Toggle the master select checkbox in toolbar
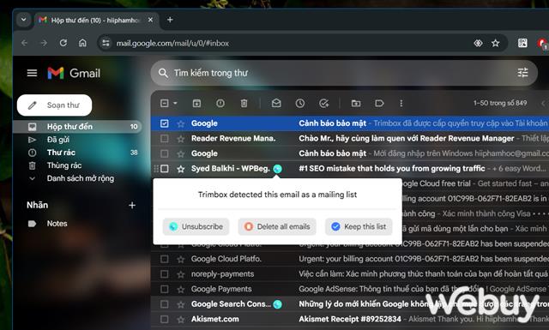 coord(164,103)
